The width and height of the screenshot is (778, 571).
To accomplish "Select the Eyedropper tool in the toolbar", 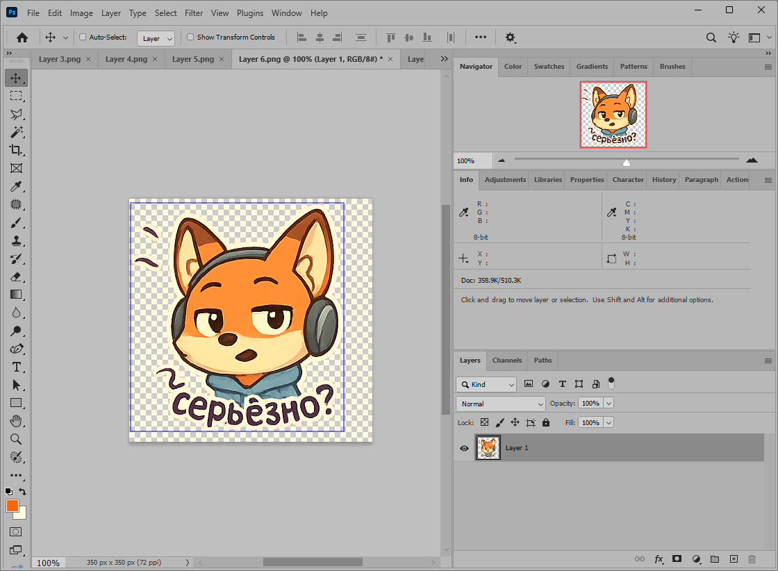I will pyautogui.click(x=16, y=186).
